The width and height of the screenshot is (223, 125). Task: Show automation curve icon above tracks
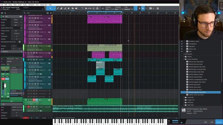point(28,13)
